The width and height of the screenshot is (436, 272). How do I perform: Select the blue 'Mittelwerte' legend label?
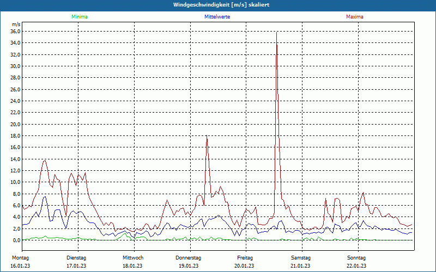[x=217, y=17]
